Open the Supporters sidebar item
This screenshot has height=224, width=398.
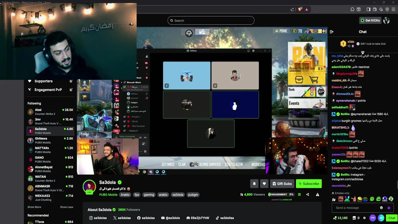(50, 81)
